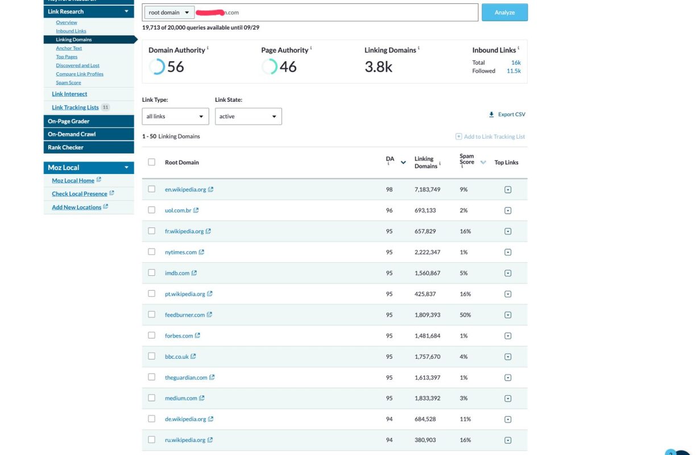This screenshot has height=455, width=696.
Task: Open Spam Score in sidebar
Action: 68,82
